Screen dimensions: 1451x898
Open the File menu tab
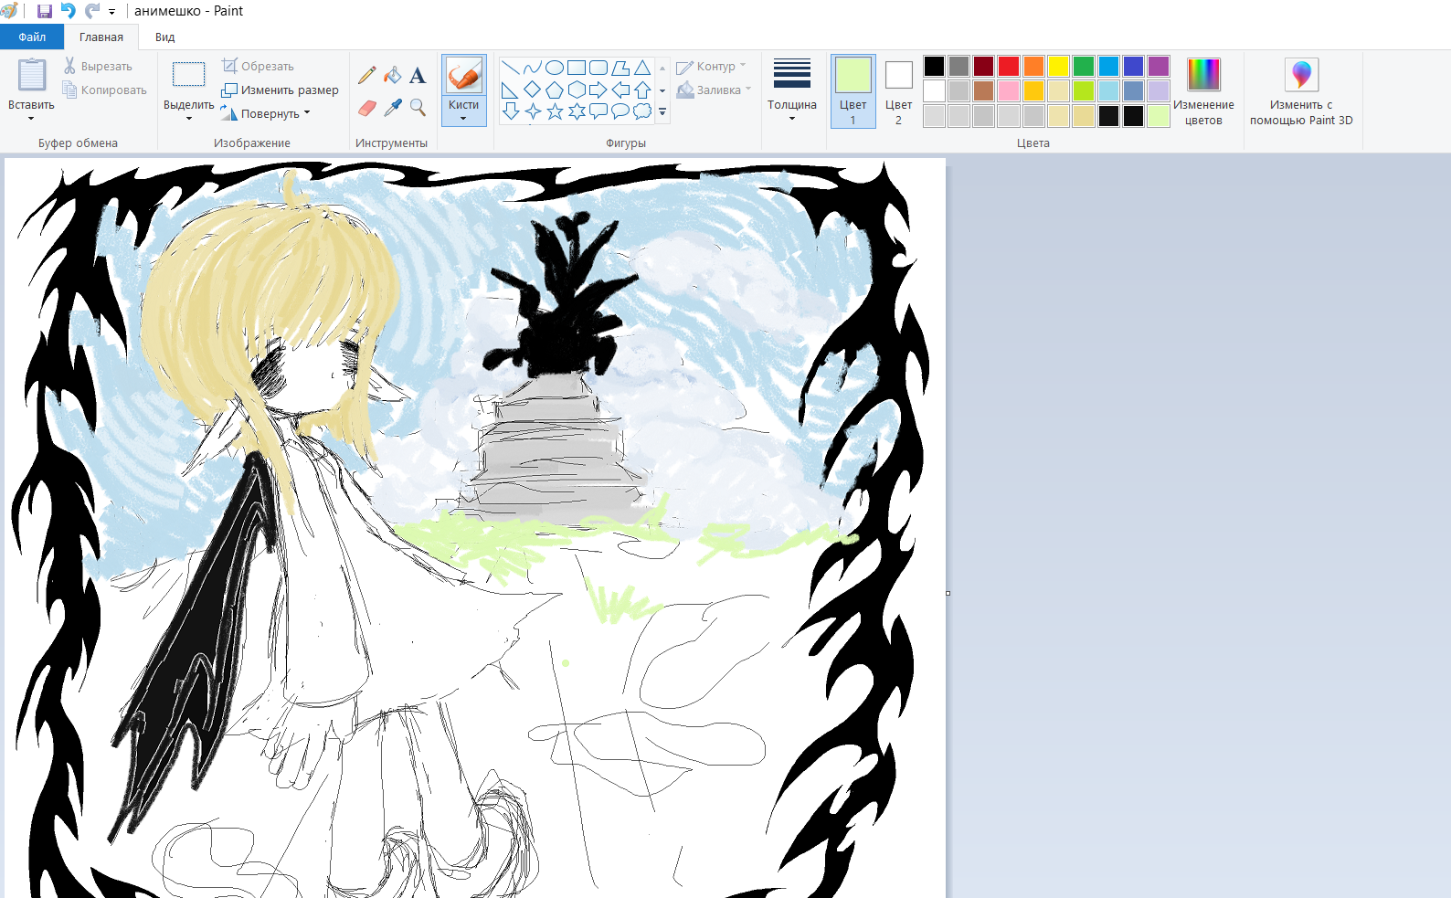click(32, 37)
